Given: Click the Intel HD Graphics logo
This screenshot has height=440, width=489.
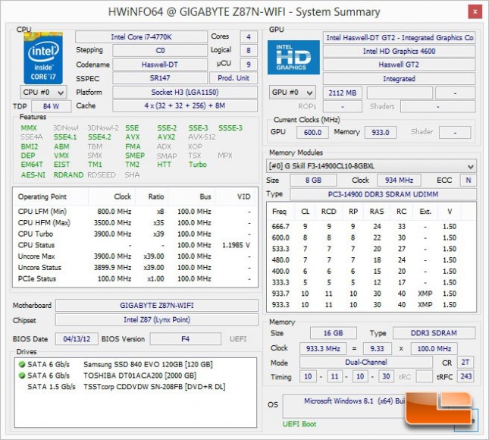Looking at the screenshot, I should coord(293,58).
